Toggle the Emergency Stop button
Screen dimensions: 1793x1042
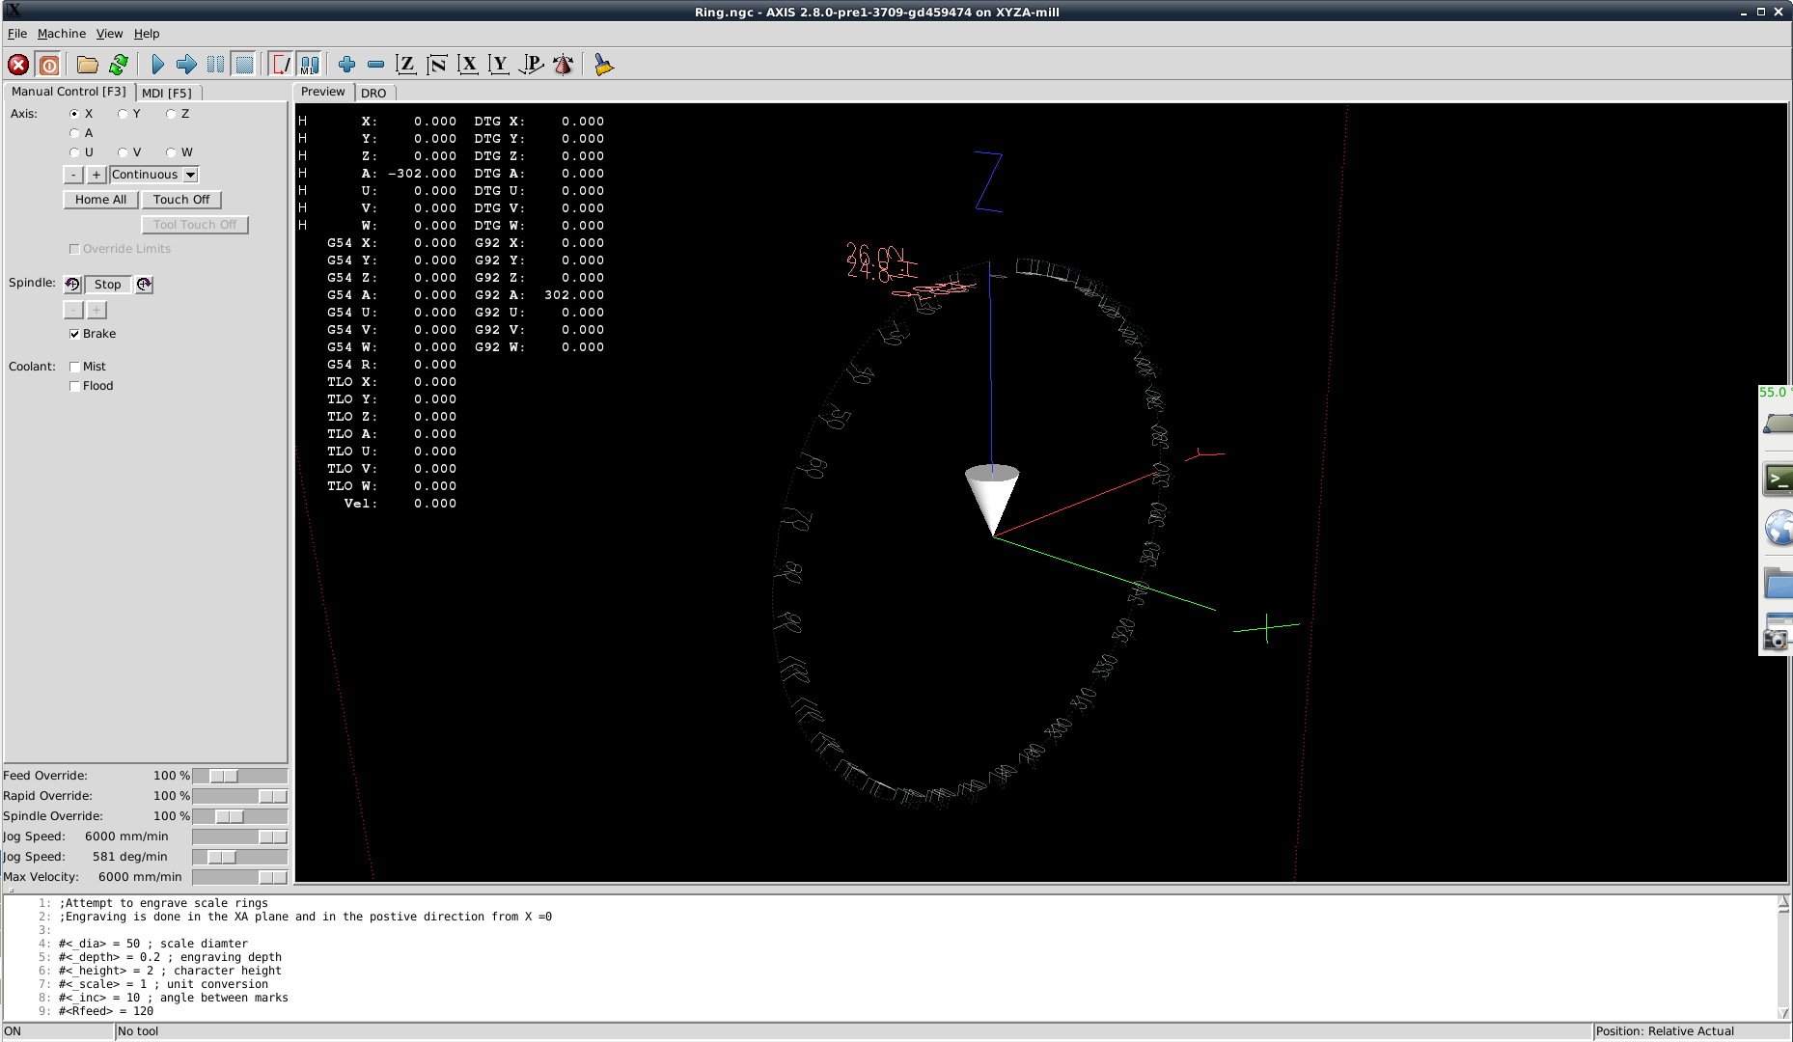click(x=18, y=65)
